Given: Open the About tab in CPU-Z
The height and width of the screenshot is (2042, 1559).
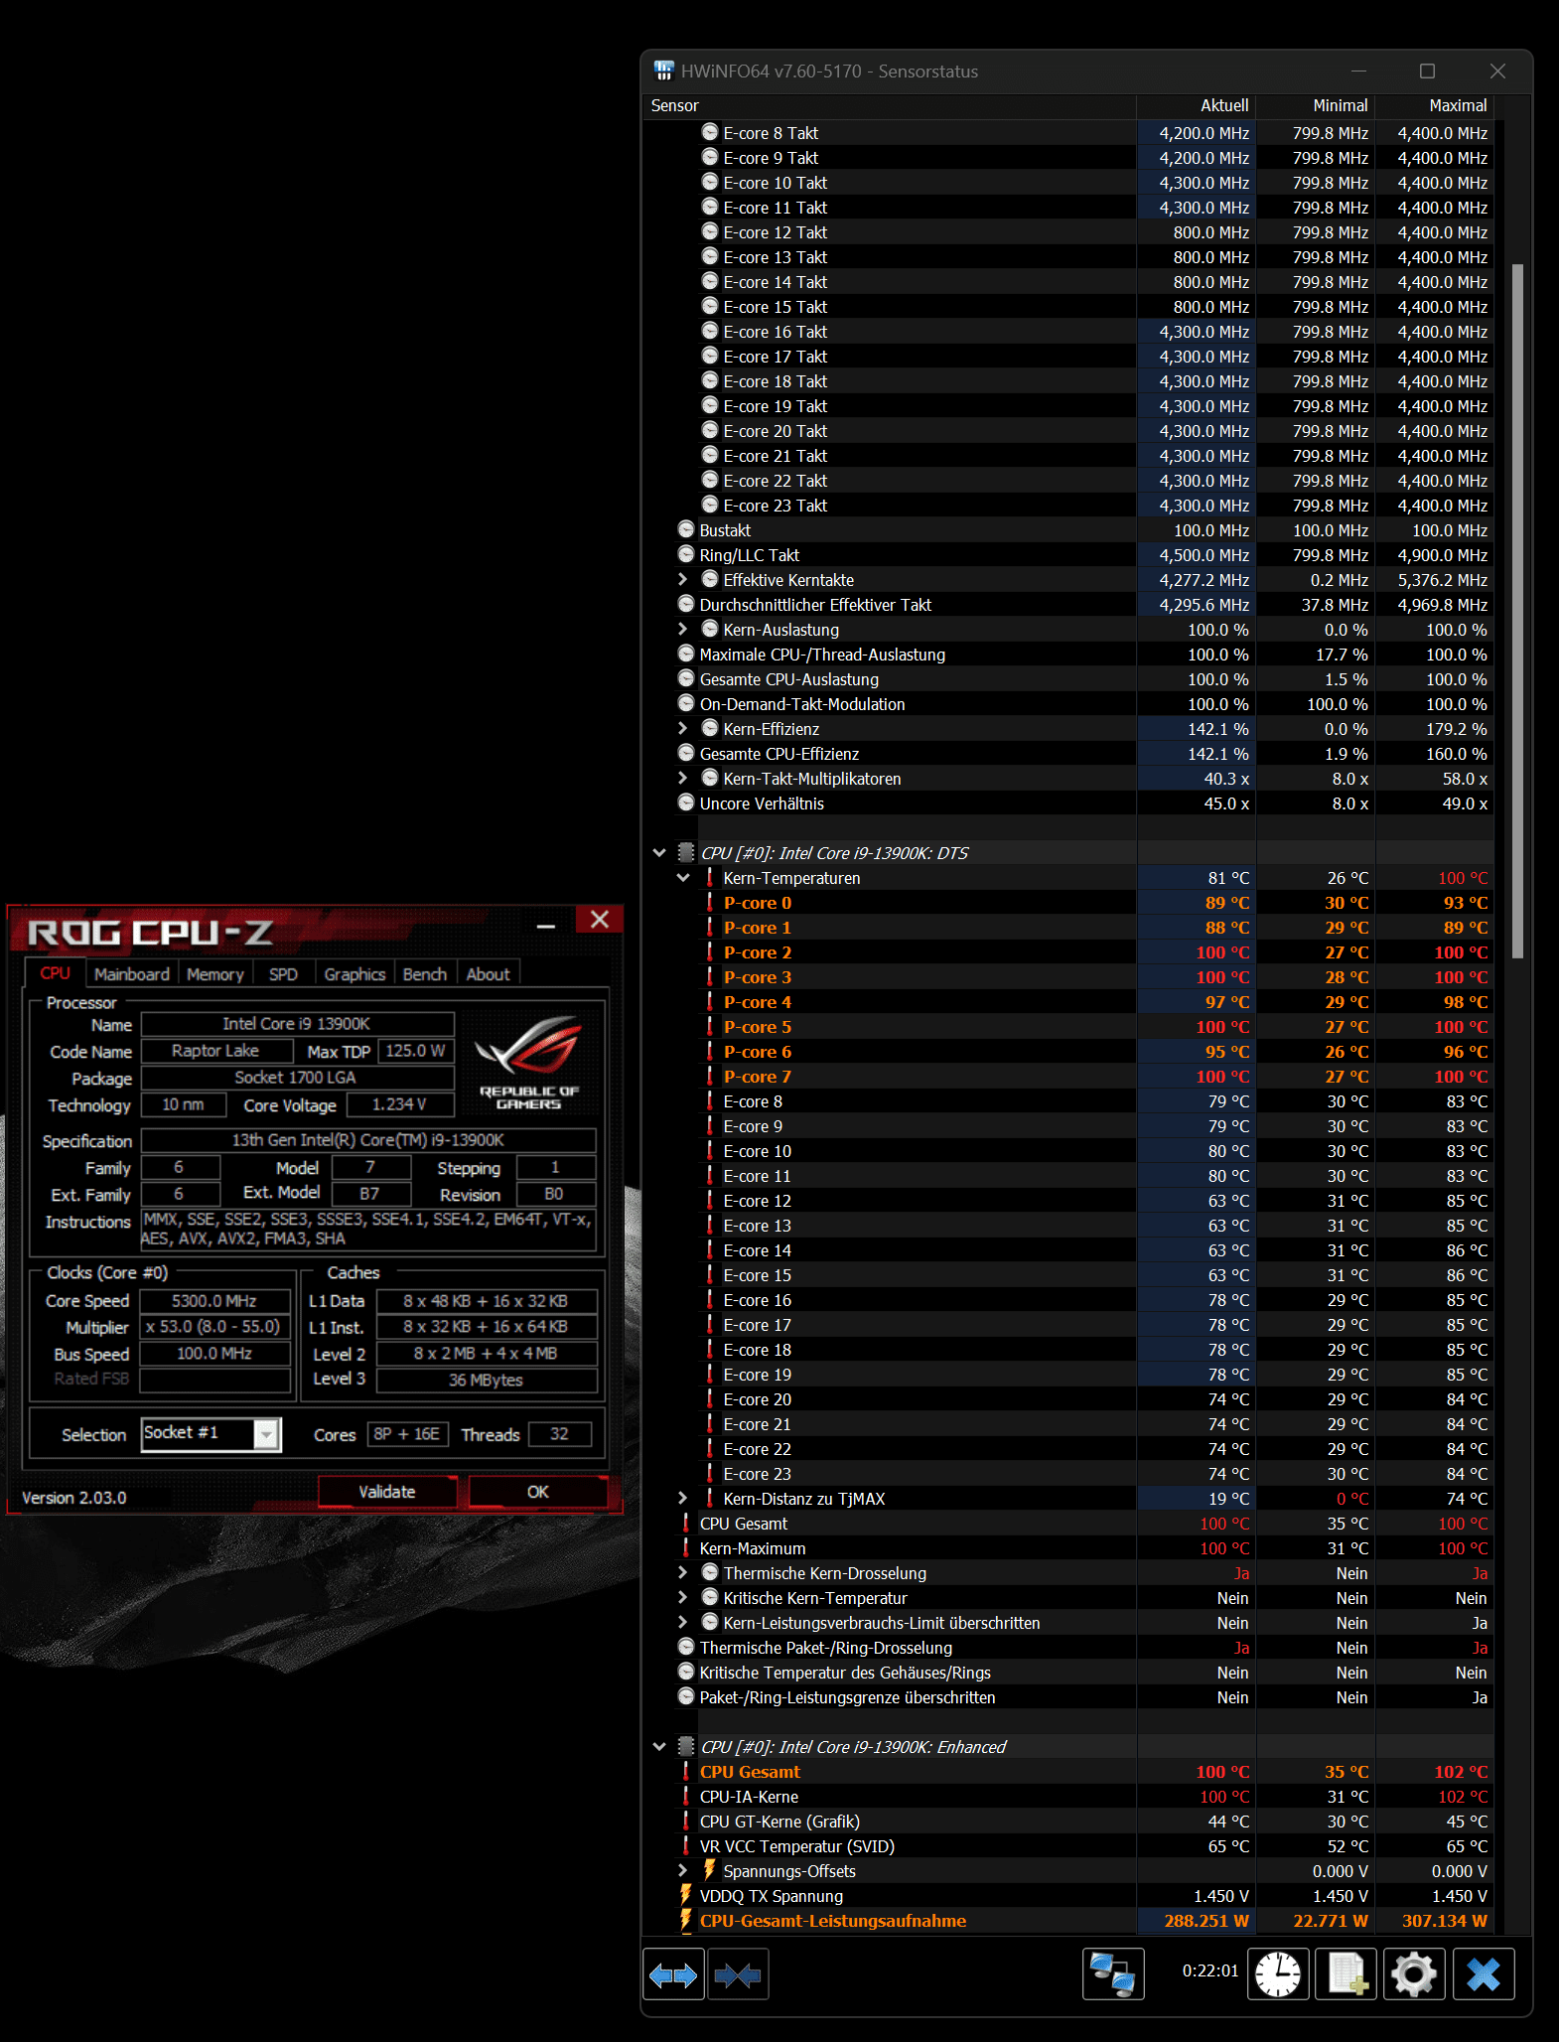Looking at the screenshot, I should click(x=488, y=974).
